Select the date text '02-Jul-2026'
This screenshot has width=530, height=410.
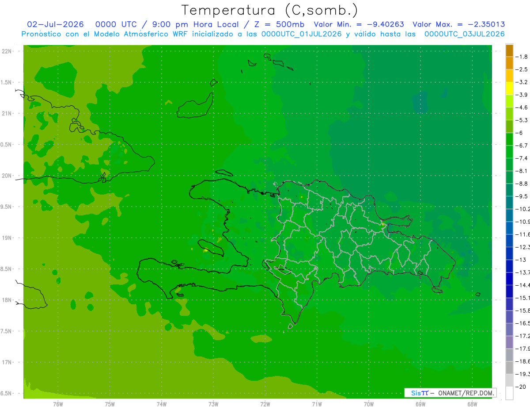(x=55, y=24)
